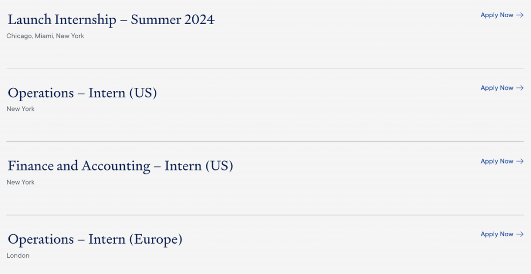Click the arrow icon for Operations Intern (Europe)
Screen dimensions: 531x274
[520, 234]
